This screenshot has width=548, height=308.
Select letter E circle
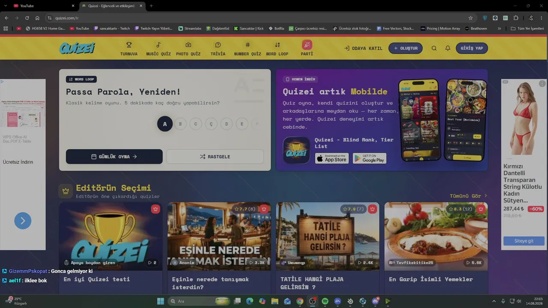coord(242,124)
